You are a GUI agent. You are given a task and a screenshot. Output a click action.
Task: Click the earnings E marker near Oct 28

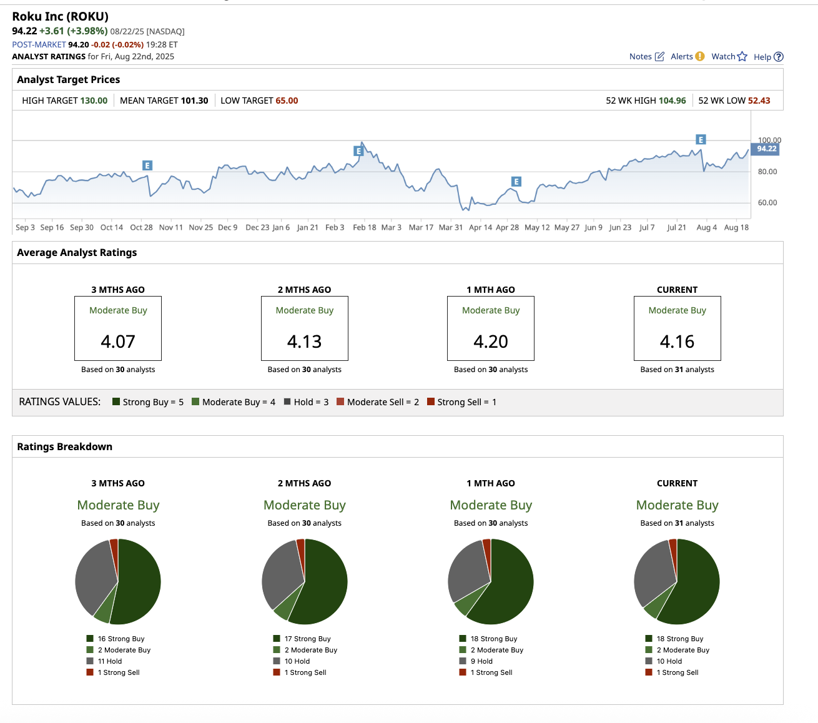147,165
